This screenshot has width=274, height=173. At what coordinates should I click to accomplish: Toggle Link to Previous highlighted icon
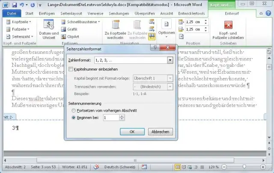(x=152, y=36)
